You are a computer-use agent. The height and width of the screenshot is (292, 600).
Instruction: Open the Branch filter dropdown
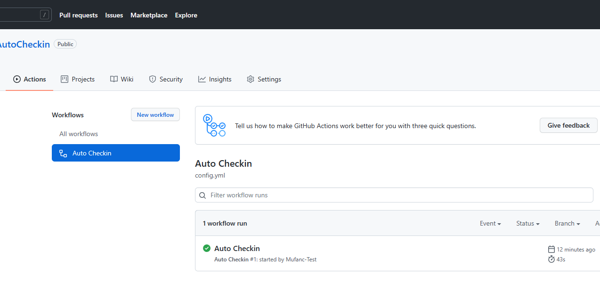(x=567, y=223)
